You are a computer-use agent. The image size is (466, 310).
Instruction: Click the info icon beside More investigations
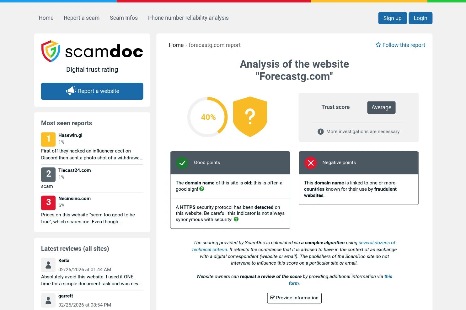(x=320, y=132)
